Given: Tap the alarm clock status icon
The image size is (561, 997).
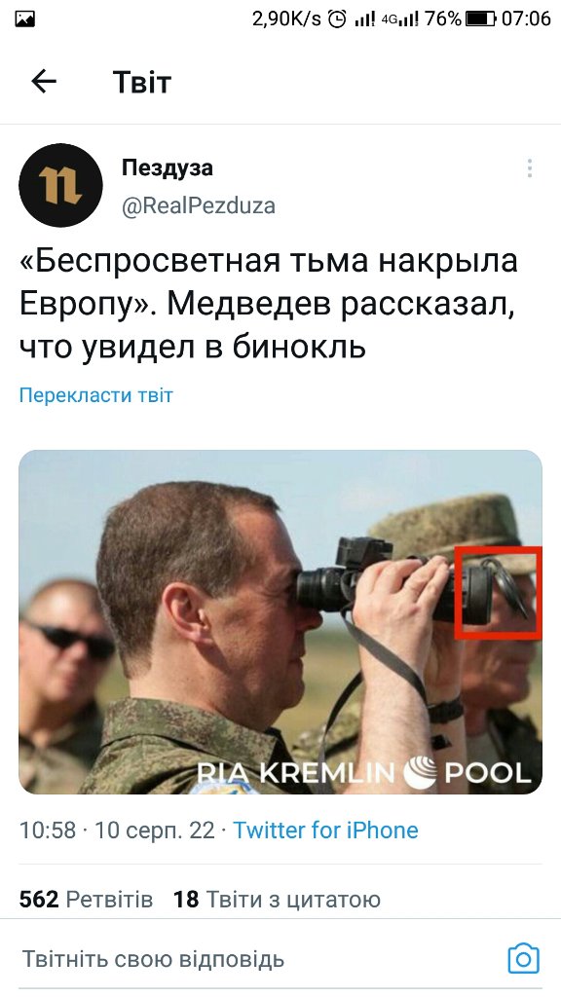Looking at the screenshot, I should tap(337, 19).
